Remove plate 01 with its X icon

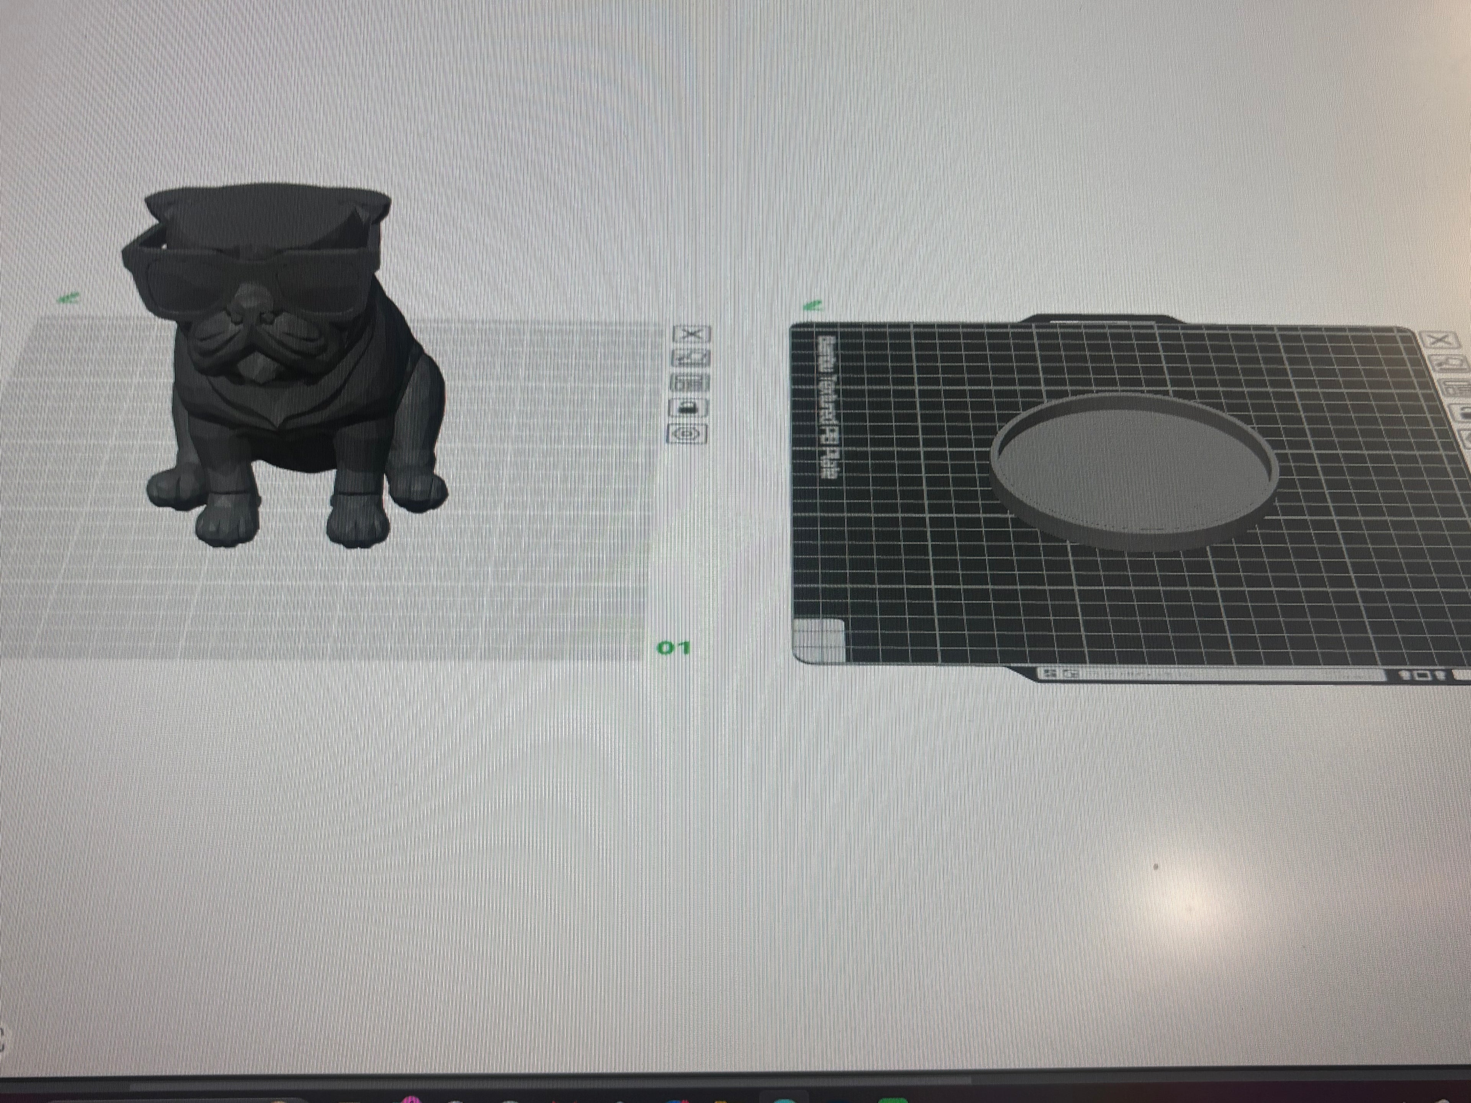click(692, 334)
